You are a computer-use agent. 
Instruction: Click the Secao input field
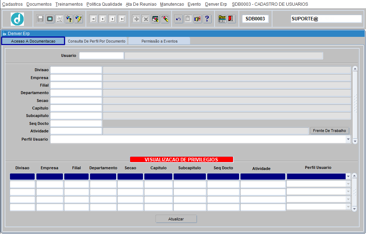(x=76, y=101)
